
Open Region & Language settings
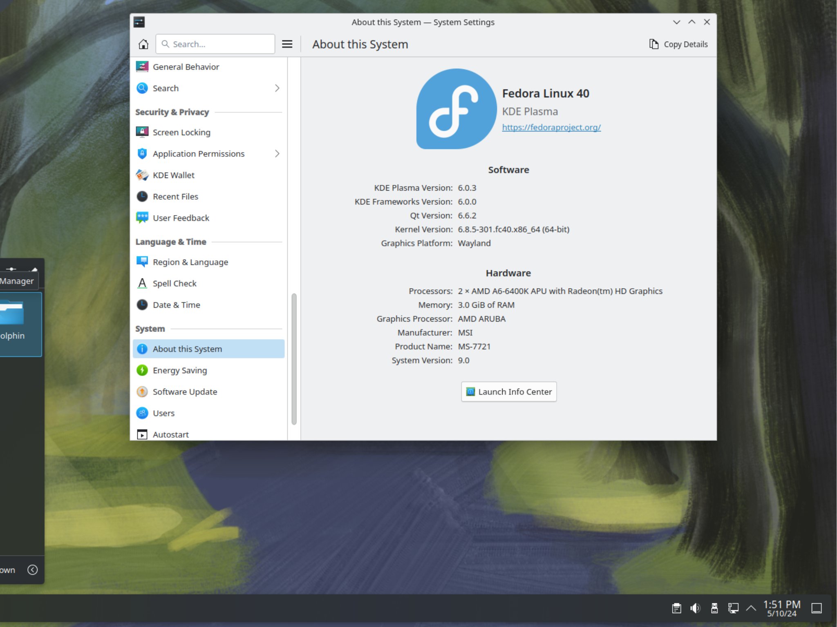click(209, 262)
